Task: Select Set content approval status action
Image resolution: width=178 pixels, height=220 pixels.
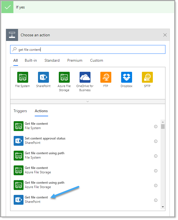Action: 86,141
